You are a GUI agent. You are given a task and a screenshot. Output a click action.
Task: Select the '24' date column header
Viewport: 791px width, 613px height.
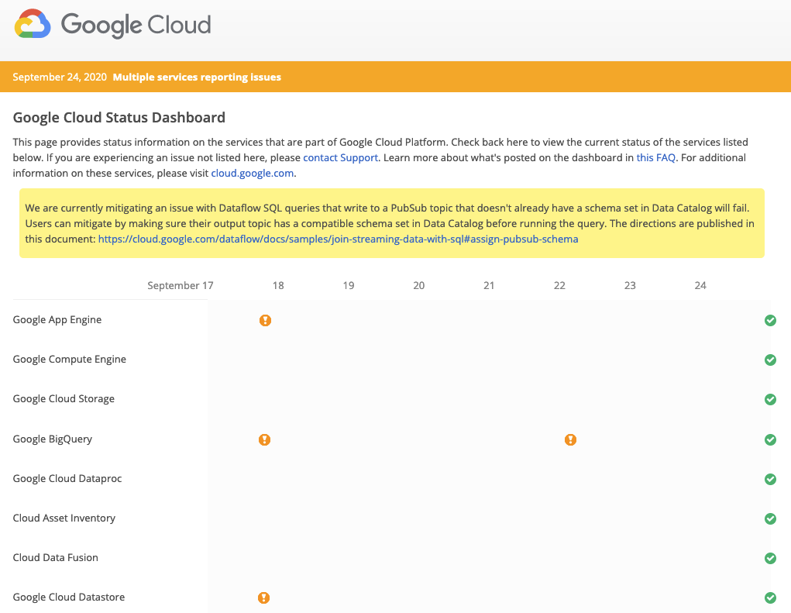pyautogui.click(x=700, y=285)
